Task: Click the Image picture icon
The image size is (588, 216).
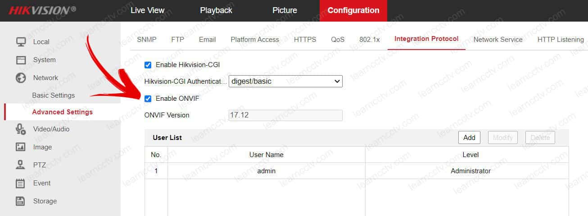Action: pyautogui.click(x=21, y=147)
